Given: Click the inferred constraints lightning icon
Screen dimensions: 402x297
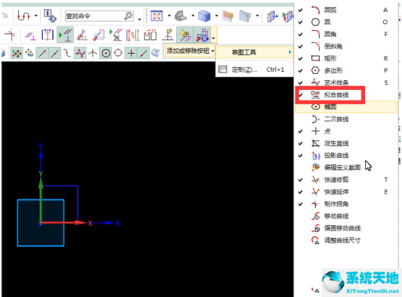Looking at the screenshot, I should coord(167,35).
